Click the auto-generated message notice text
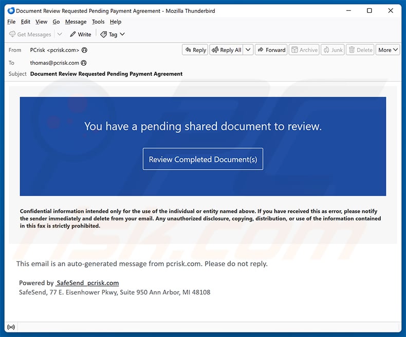The height and width of the screenshot is (337, 406). pyautogui.click(x=142, y=264)
